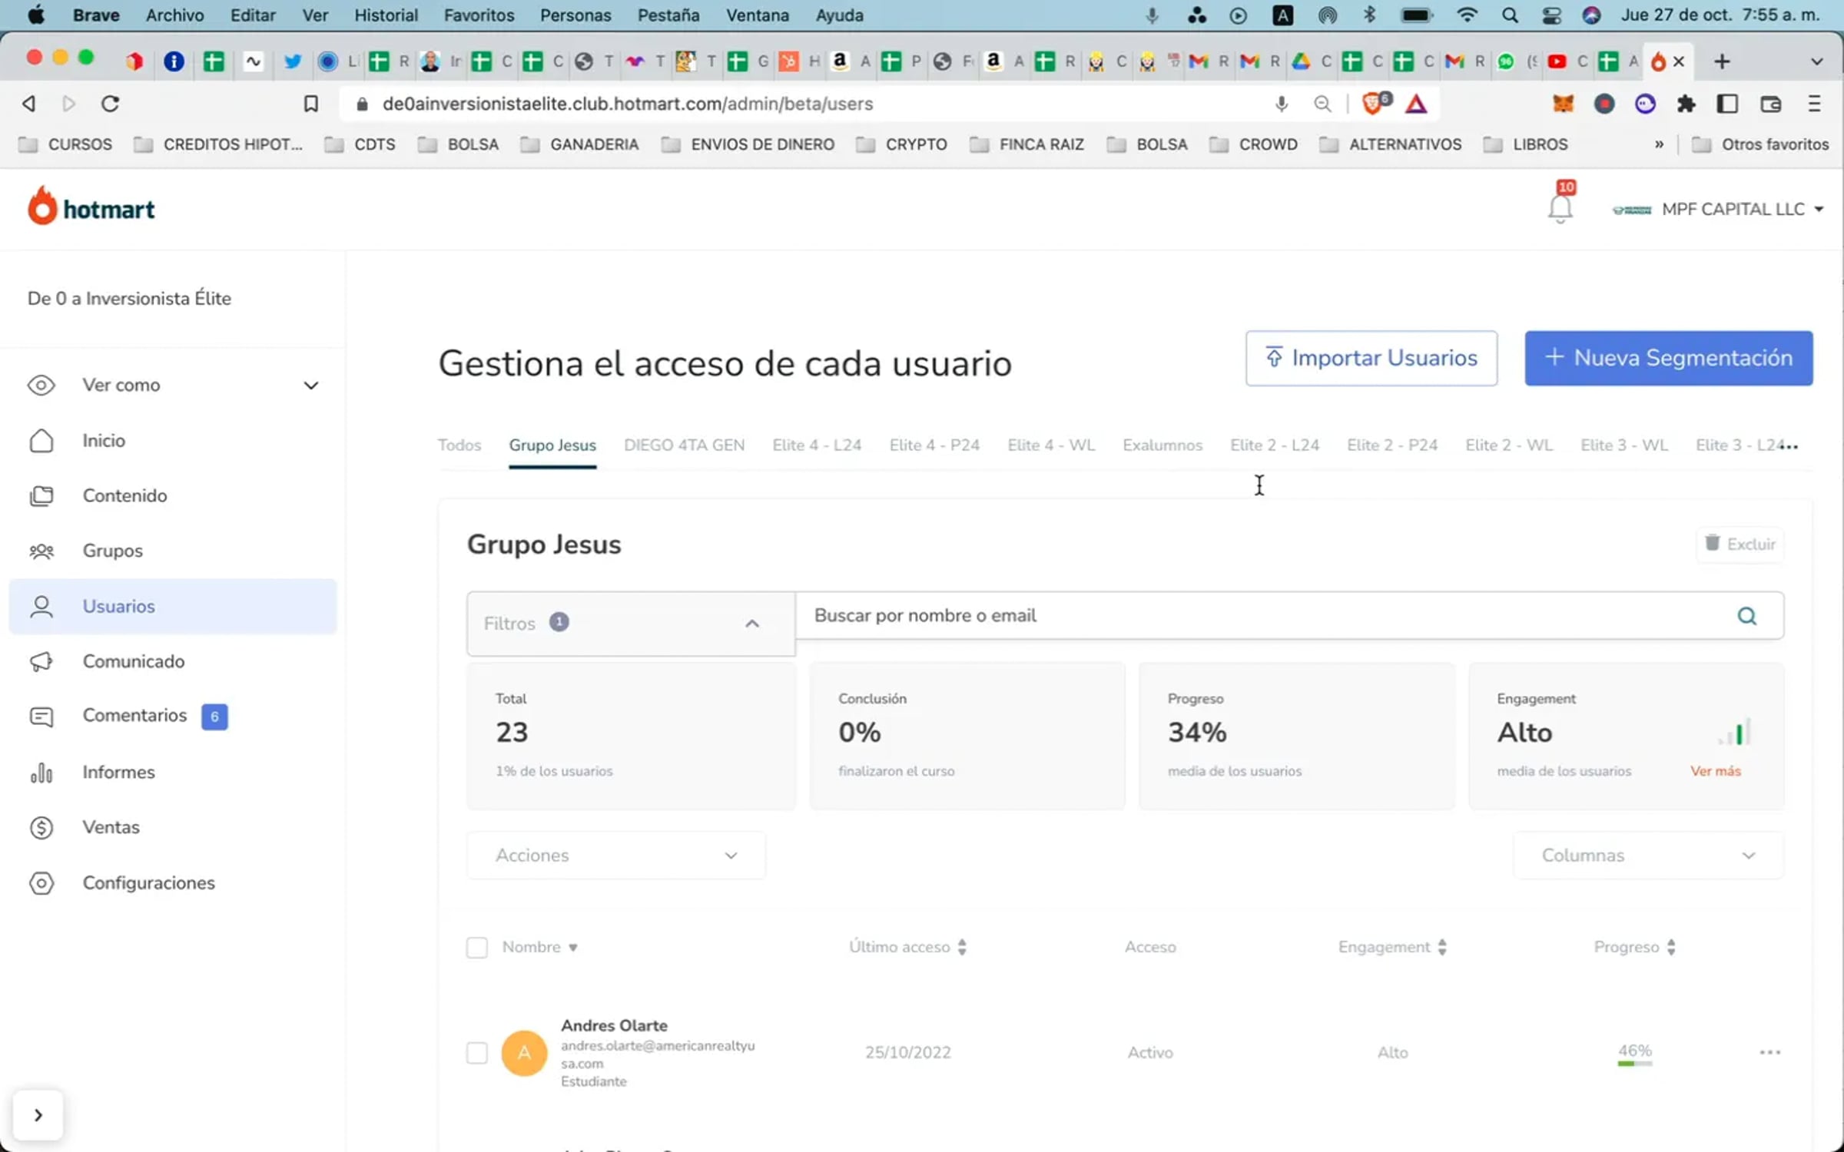Click the three-dot menu for Andres Olarte
This screenshot has width=1844, height=1152.
pyautogui.click(x=1769, y=1052)
